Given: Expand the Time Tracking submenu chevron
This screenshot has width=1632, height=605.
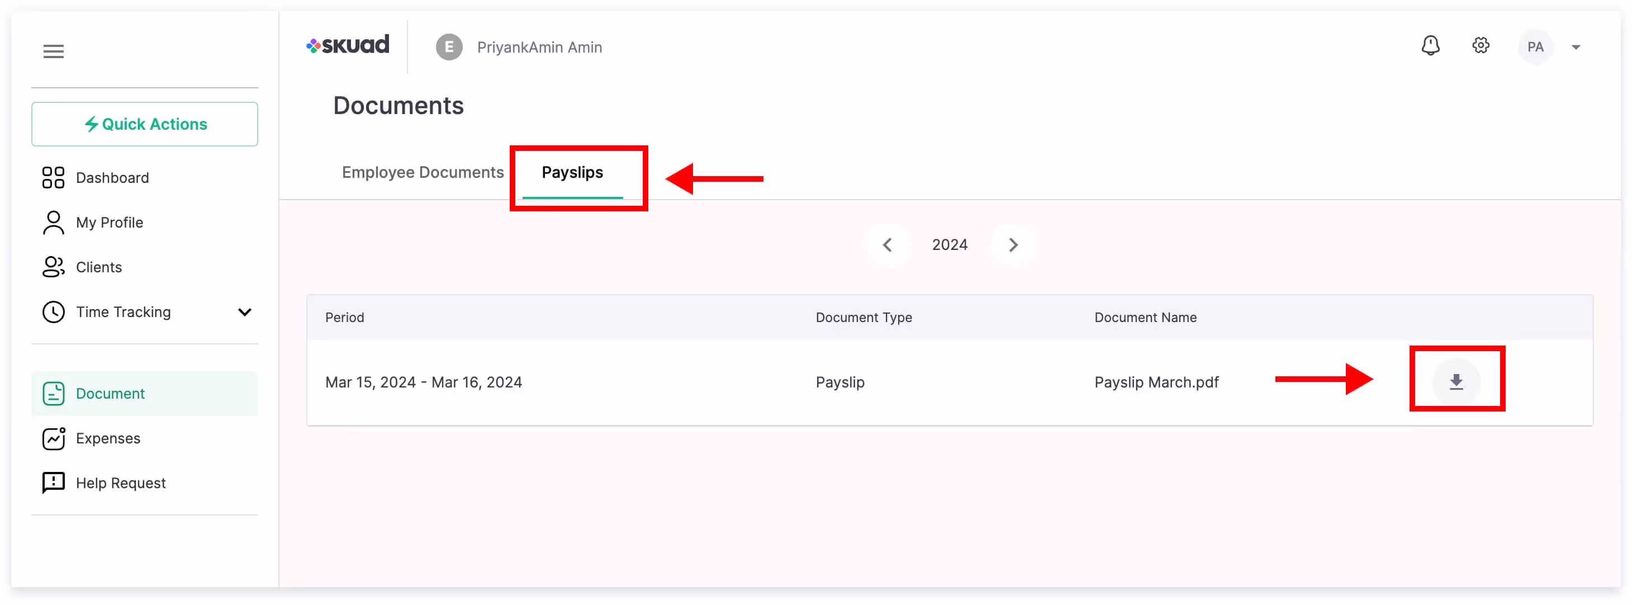Looking at the screenshot, I should click(245, 313).
